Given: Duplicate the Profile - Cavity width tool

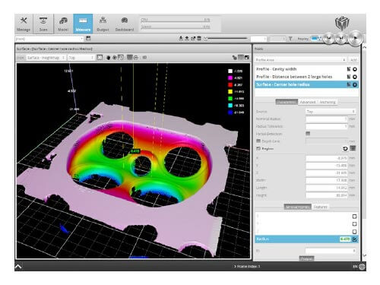Looking at the screenshot, I should [349, 69].
